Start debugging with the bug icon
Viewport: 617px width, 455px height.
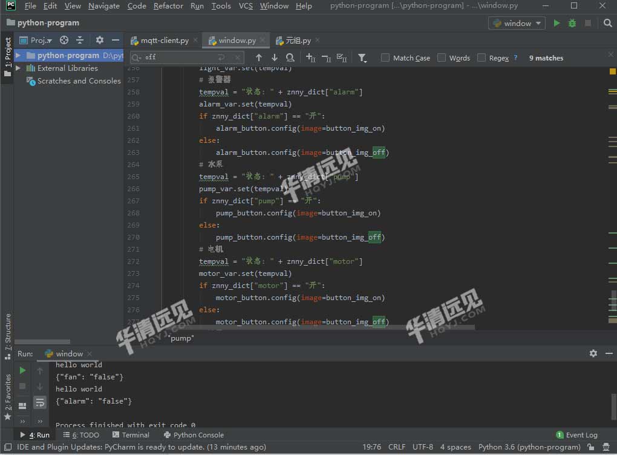(572, 23)
